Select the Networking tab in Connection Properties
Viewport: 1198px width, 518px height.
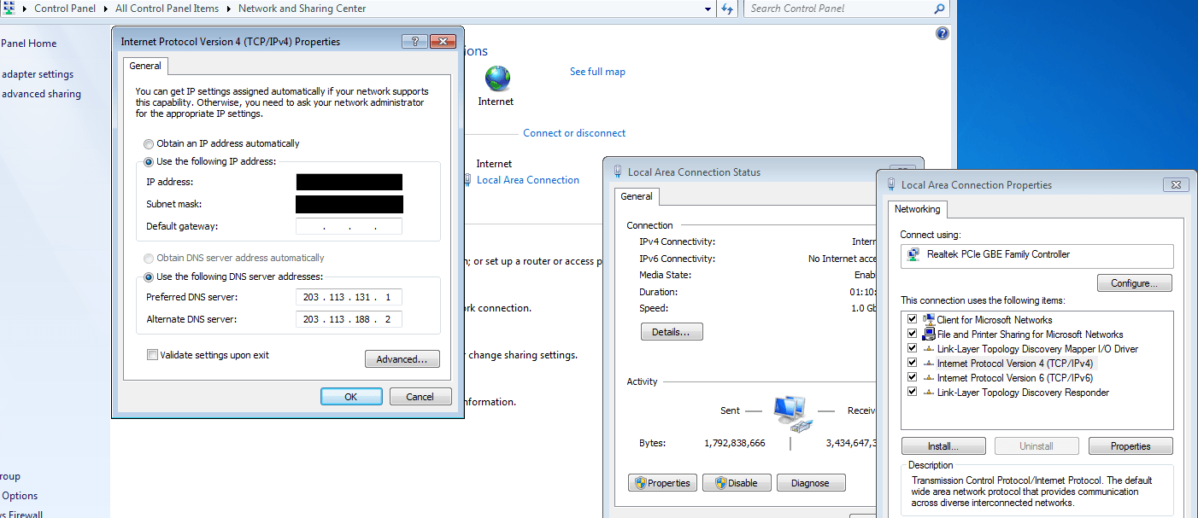(917, 209)
